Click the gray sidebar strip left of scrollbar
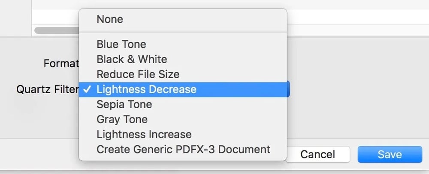 coord(15,17)
